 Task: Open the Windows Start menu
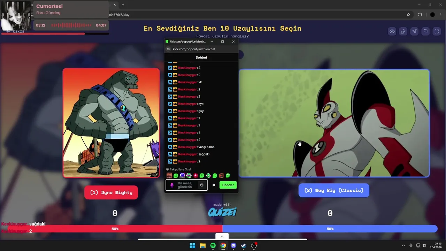pyautogui.click(x=192, y=245)
